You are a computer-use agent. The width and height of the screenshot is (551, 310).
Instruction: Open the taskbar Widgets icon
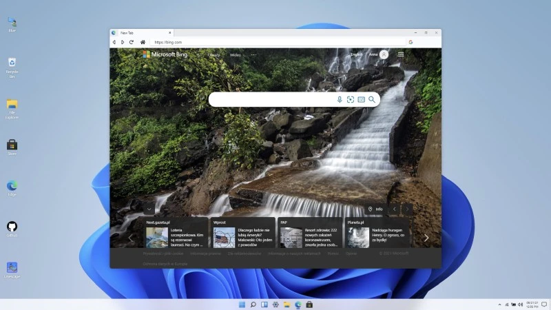point(264,304)
